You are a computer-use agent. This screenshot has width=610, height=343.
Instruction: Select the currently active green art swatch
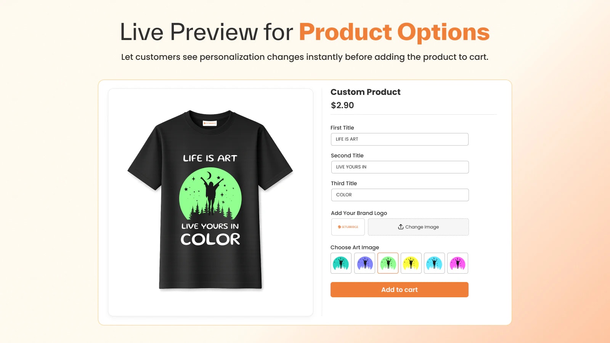tap(388, 263)
